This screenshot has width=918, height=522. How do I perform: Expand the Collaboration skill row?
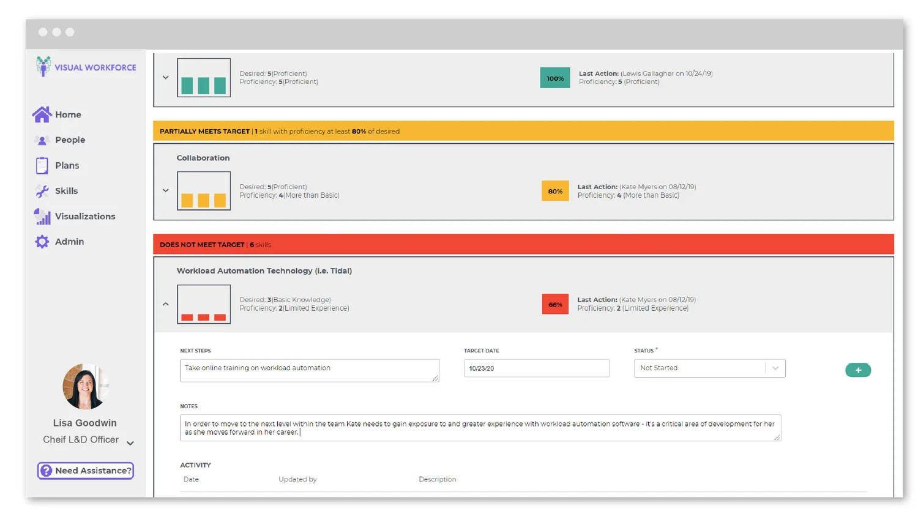click(x=165, y=190)
